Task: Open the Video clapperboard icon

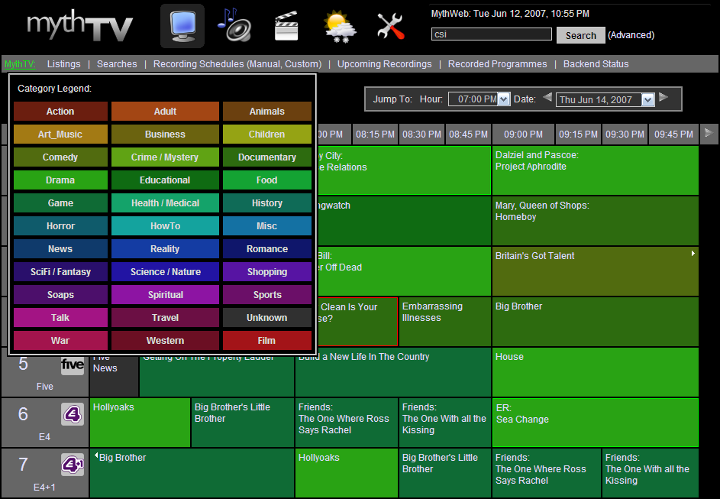Action: point(286,26)
